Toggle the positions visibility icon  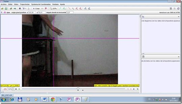tap(73, 9)
